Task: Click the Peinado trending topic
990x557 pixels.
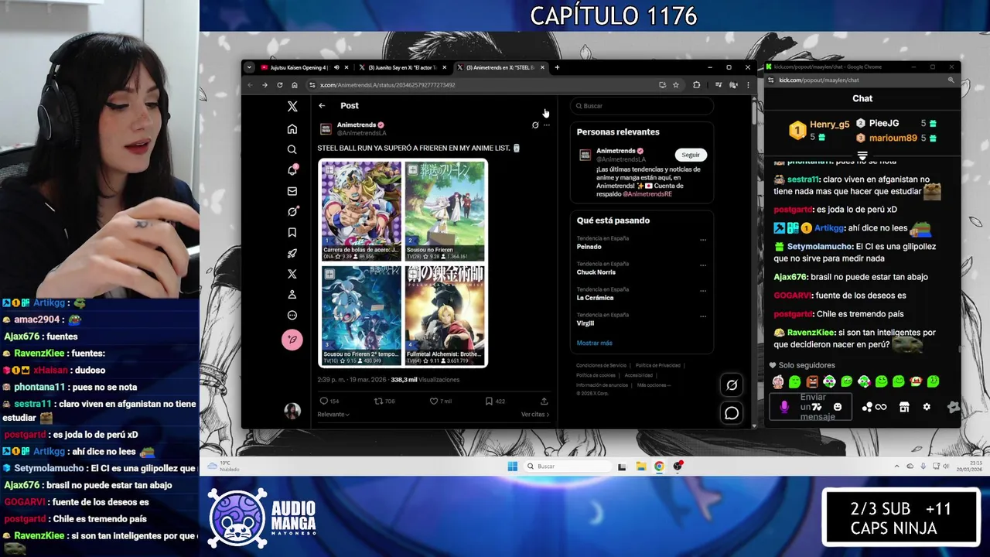Action: [x=589, y=247]
